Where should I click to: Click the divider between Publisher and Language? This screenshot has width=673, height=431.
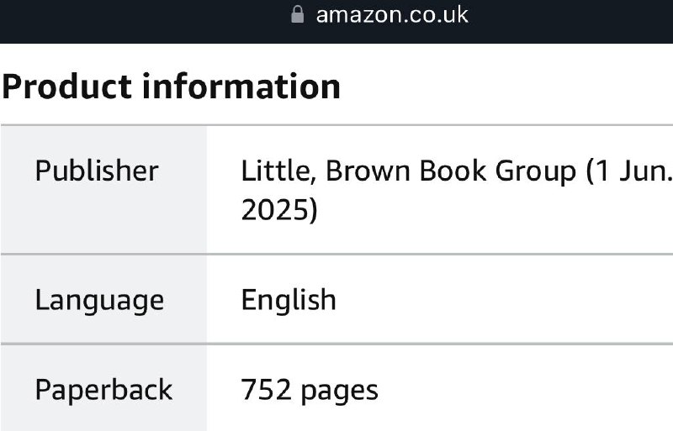pos(336,254)
